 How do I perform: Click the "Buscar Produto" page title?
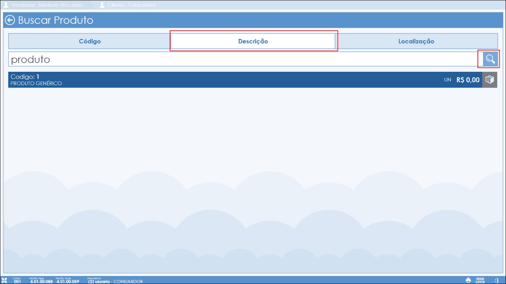tap(56, 20)
